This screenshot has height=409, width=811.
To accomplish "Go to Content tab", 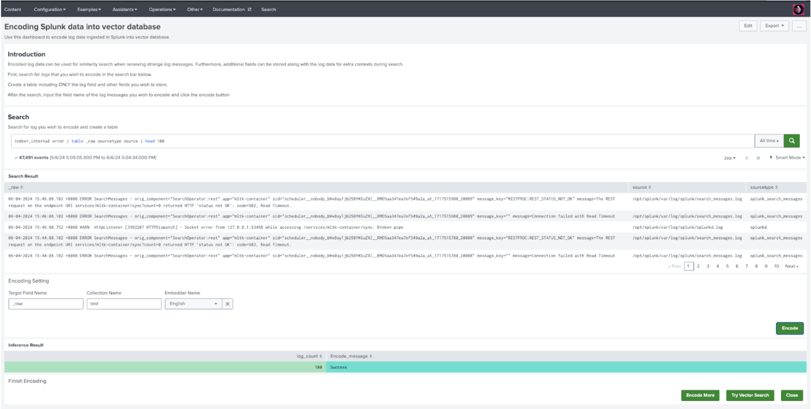I will pos(13,9).
